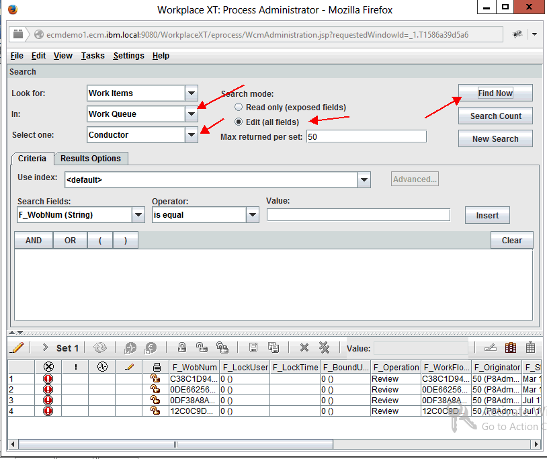This screenshot has height=459, width=547.
Task: Click the Max returned per set field
Action: 366,136
